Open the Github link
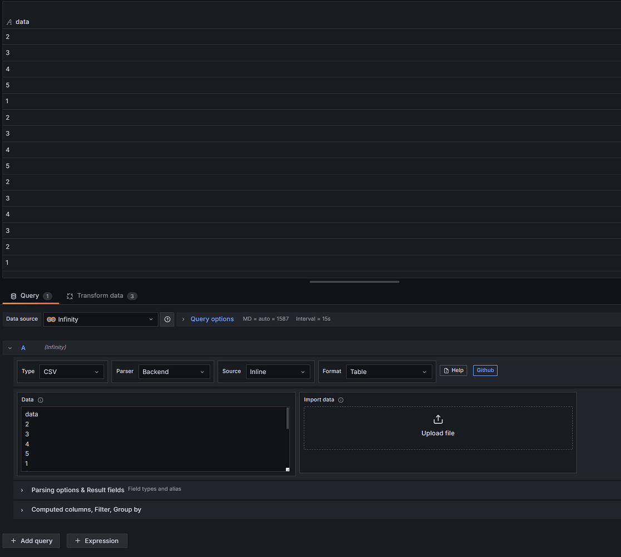This screenshot has height=557, width=621. click(x=485, y=370)
